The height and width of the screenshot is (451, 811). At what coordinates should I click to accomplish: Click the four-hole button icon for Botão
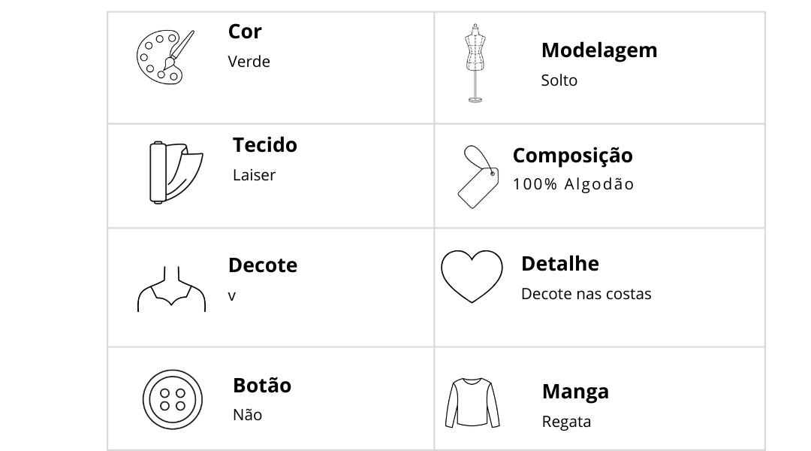point(172,399)
